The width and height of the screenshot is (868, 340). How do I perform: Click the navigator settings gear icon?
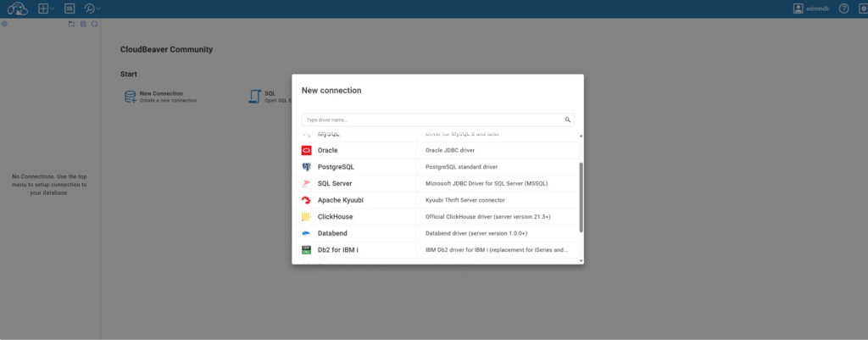click(4, 24)
